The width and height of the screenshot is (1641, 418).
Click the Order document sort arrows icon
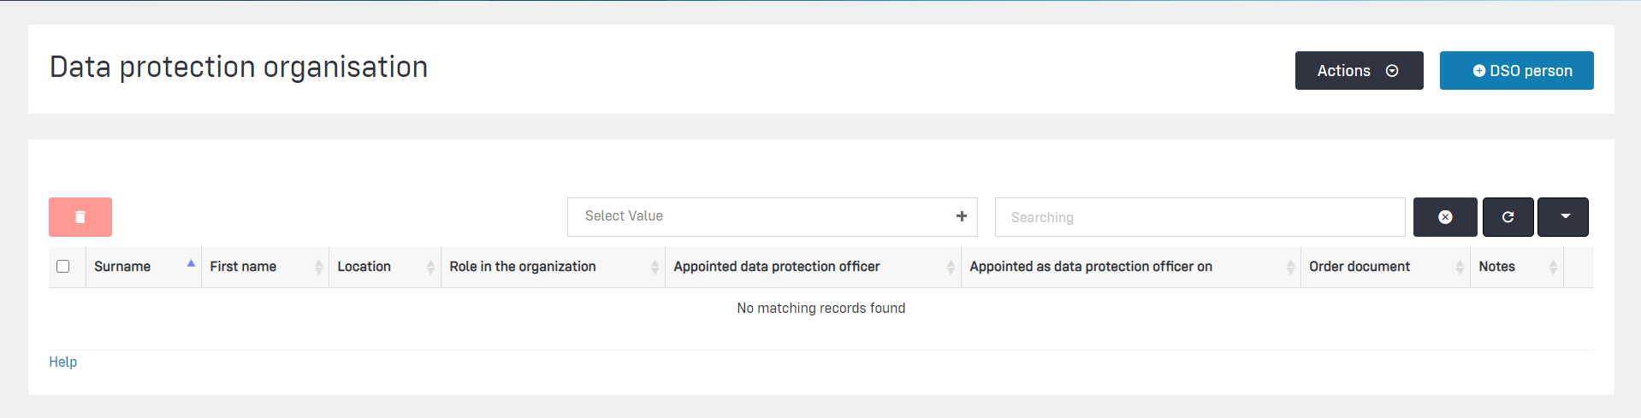1460,267
